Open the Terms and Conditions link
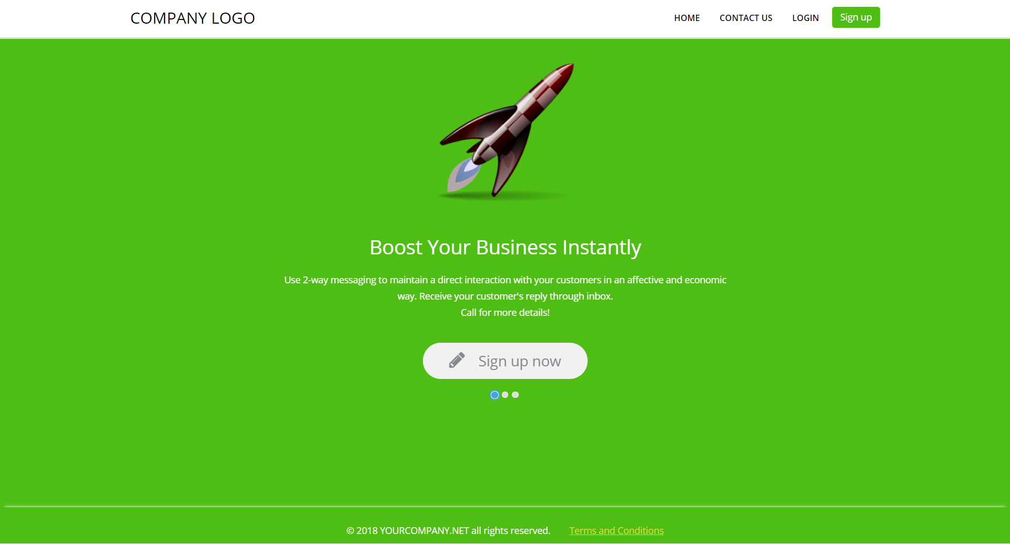This screenshot has height=544, width=1010. point(616,530)
